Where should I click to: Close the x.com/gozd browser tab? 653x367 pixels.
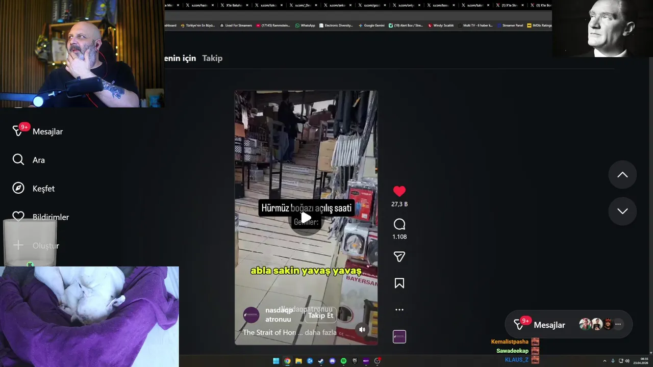pos(384,5)
